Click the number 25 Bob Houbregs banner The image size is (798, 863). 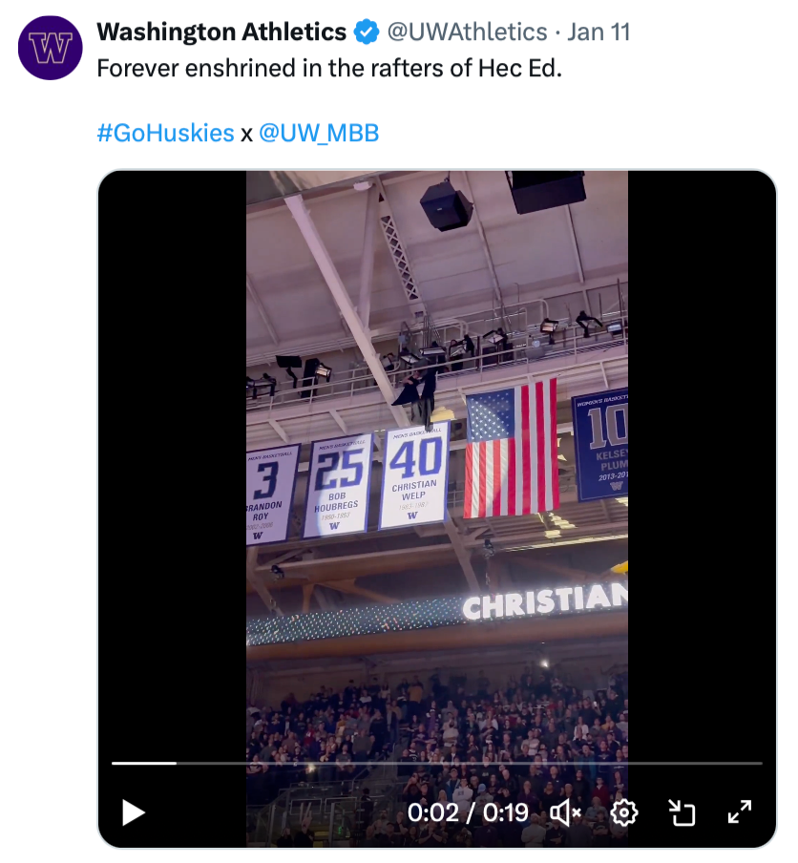338,485
